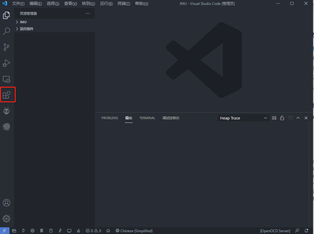
Task: Switch to the TERMINAL tab
Action: coord(147,118)
